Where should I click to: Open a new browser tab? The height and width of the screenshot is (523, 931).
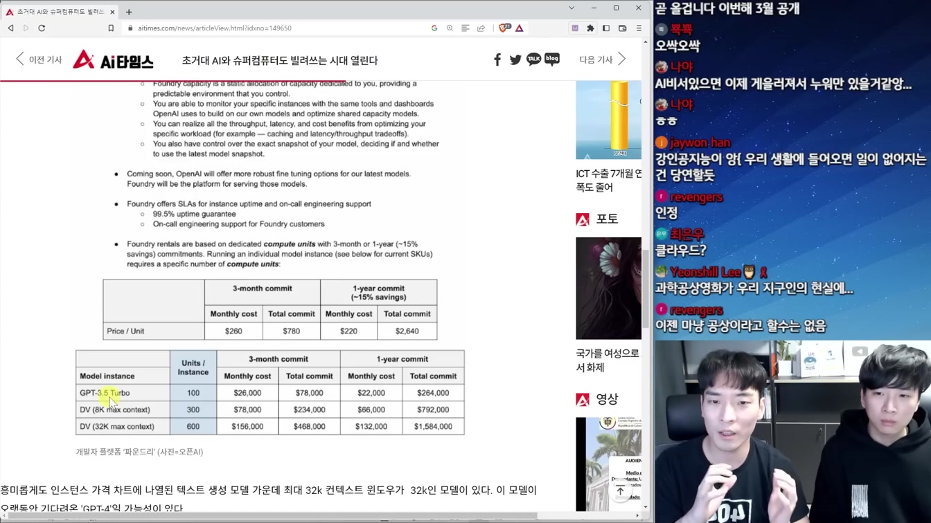(x=129, y=12)
